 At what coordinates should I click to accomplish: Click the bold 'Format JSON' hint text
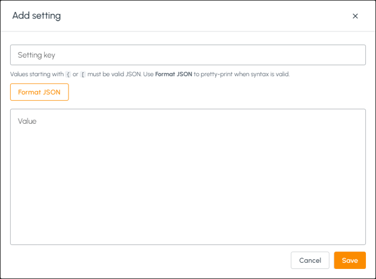[173, 75]
